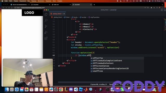Select the sticky.html editor tab
This screenshot has height=93, width=166.
(58, 14)
